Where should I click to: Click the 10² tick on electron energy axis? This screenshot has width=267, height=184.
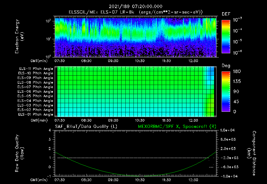pos(48,21)
